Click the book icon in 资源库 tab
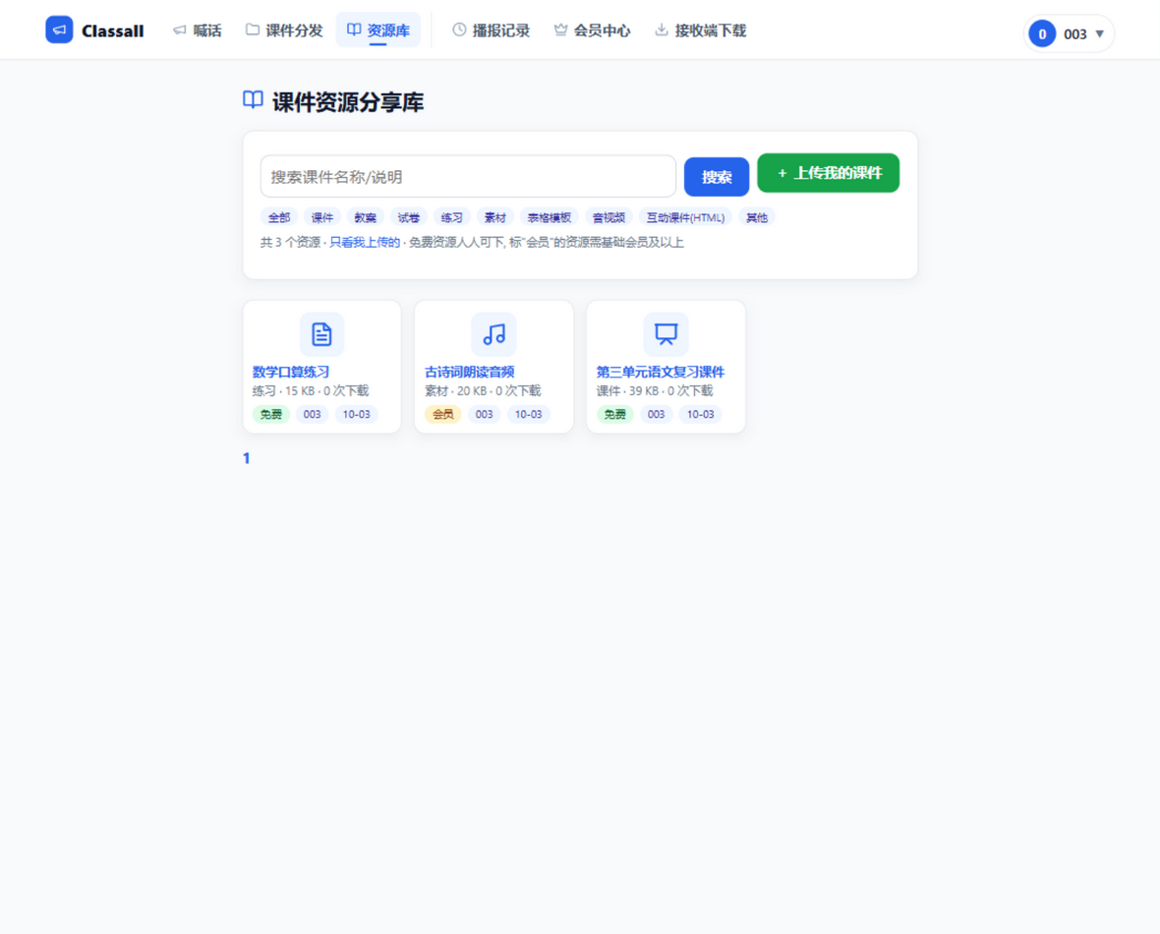The width and height of the screenshot is (1160, 934). coord(354,29)
